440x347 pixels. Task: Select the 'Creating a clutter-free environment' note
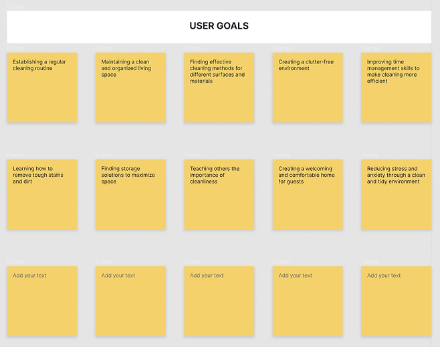pyautogui.click(x=308, y=87)
